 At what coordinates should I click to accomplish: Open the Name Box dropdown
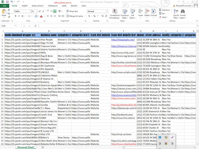click(15, 26)
